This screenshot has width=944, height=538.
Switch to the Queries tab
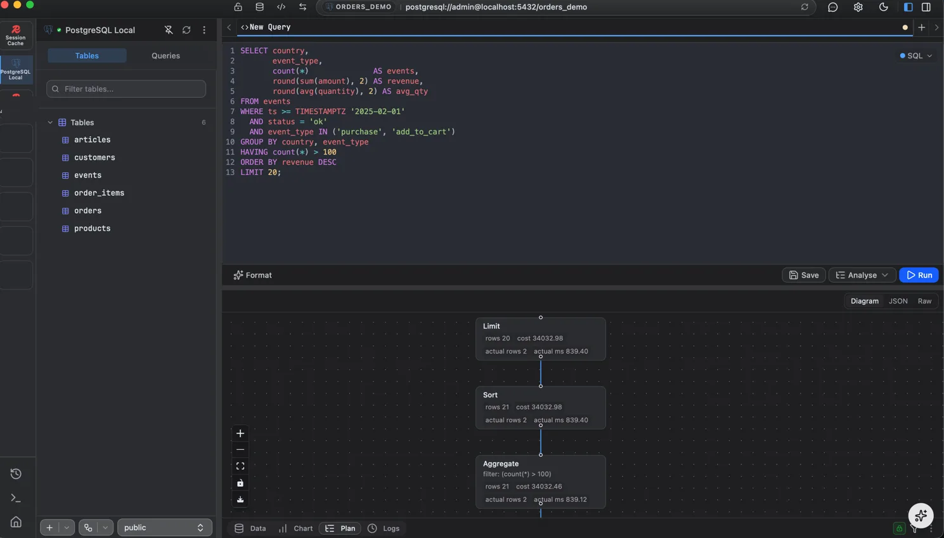point(165,56)
